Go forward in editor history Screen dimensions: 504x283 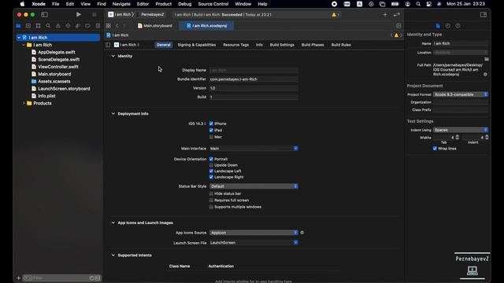(x=124, y=26)
